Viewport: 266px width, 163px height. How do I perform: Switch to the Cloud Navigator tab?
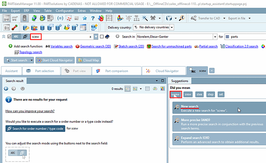(164, 71)
